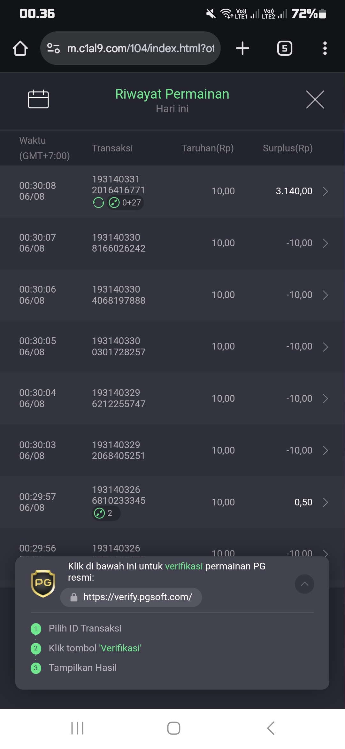Image resolution: width=345 pixels, height=749 pixels.
Task: Click the feature badge labeled 2
Action: click(x=106, y=513)
